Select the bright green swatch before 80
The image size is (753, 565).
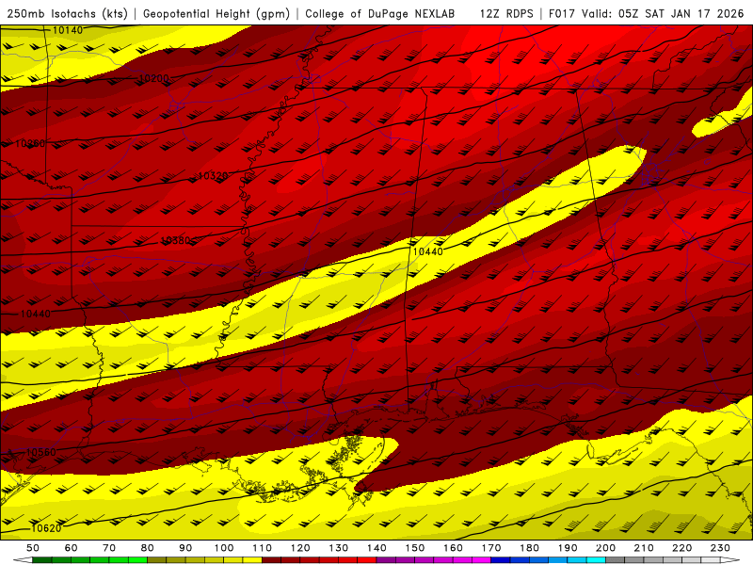tap(137, 560)
